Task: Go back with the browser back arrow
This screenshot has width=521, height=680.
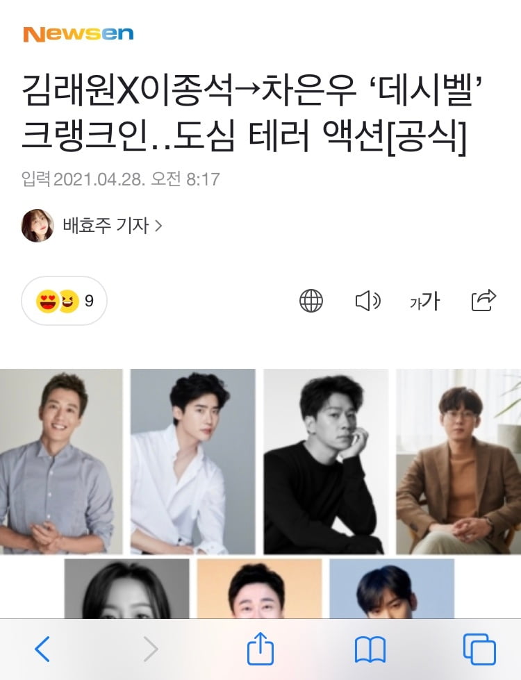Action: click(42, 649)
